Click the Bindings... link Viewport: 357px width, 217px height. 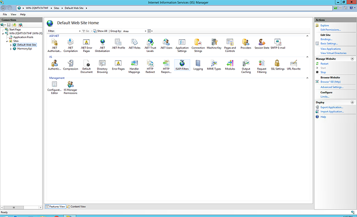click(x=326, y=39)
